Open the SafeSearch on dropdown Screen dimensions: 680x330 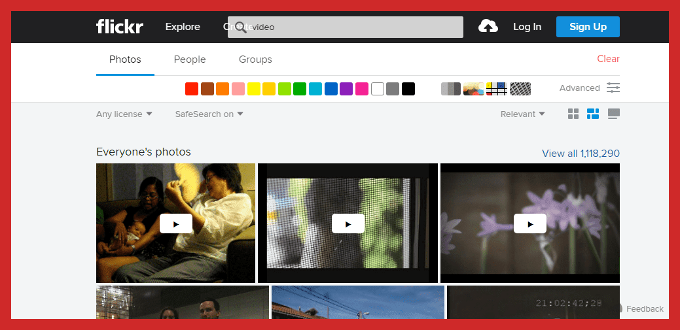(x=209, y=114)
